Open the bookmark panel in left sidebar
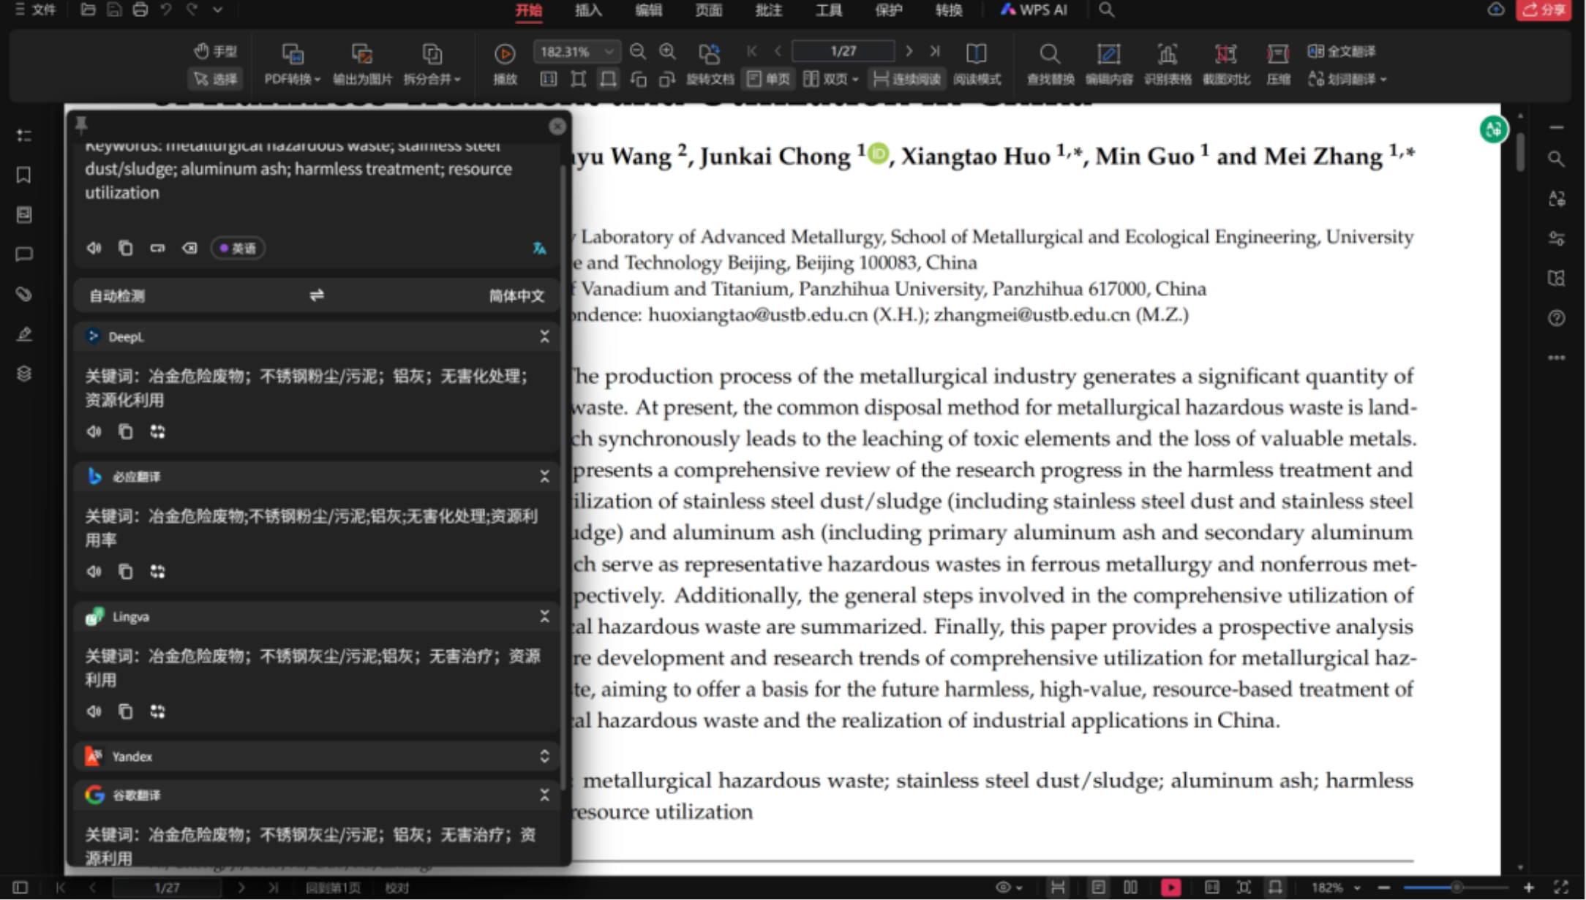 (23, 175)
